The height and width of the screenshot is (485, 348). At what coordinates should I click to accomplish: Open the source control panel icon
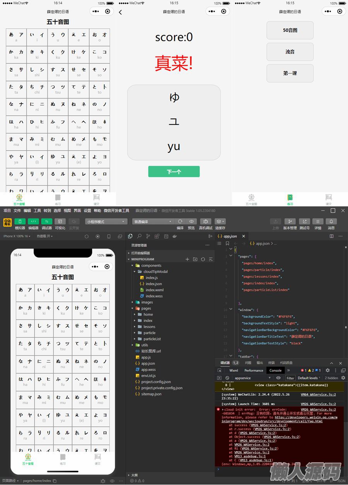click(x=148, y=236)
